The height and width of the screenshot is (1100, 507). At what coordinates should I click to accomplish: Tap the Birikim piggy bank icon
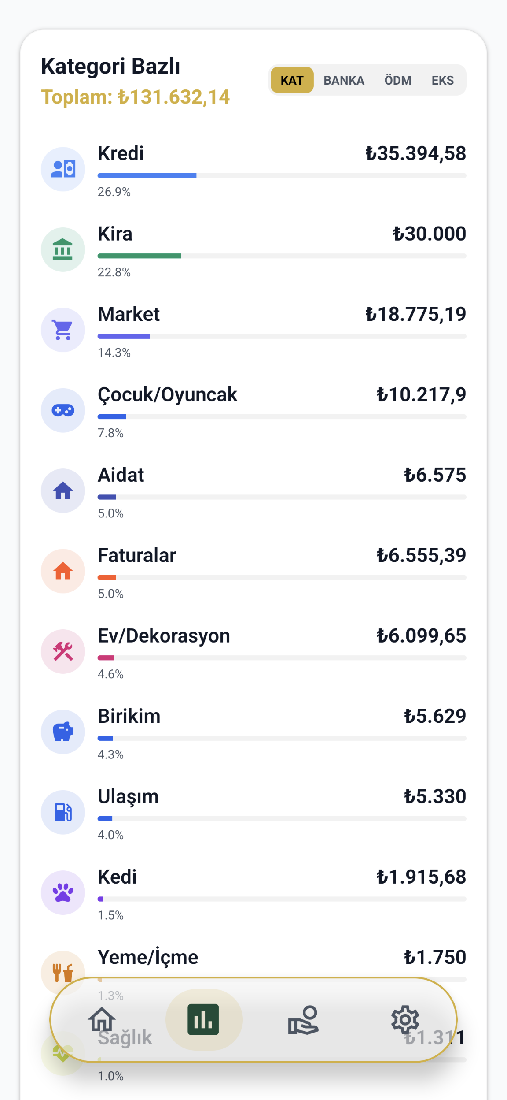[63, 732]
